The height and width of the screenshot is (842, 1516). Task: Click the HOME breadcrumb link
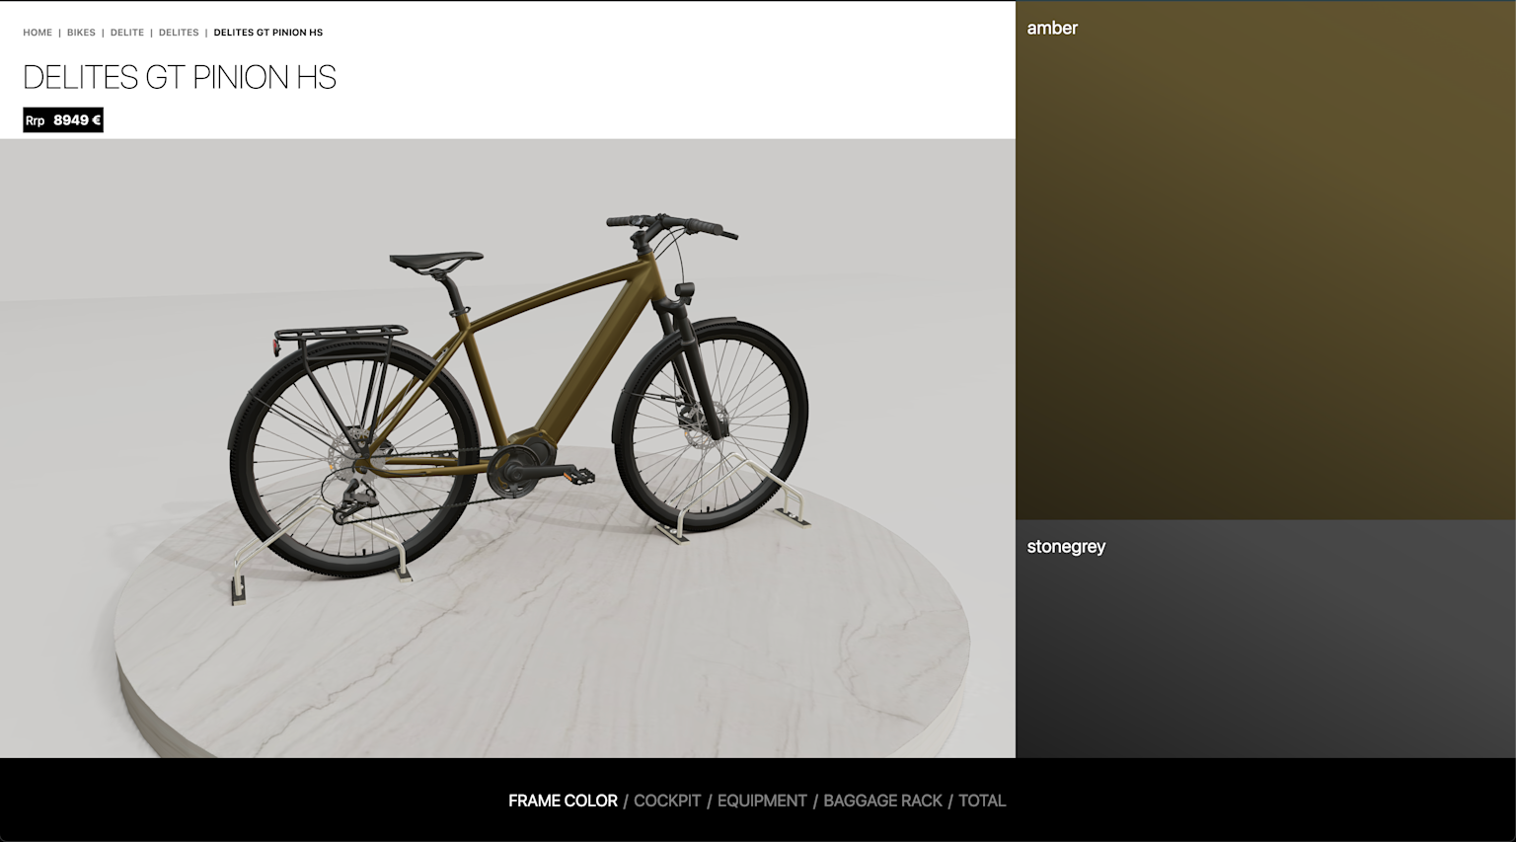pos(38,33)
